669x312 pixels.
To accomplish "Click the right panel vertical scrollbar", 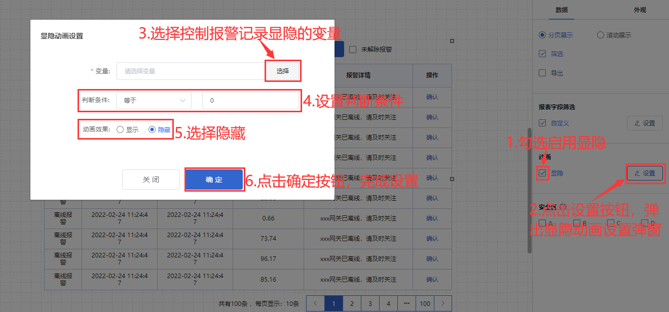I will point(530,190).
